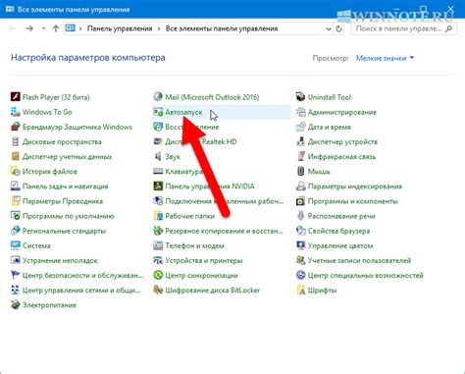Screen dimensions: 465x374
Task: Click the Мышь mouse icon
Action: click(300, 171)
